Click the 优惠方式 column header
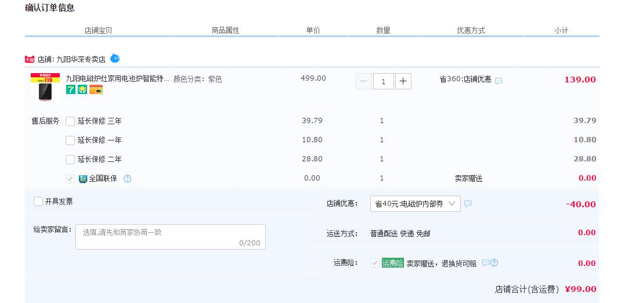The image size is (621, 303). tap(471, 31)
